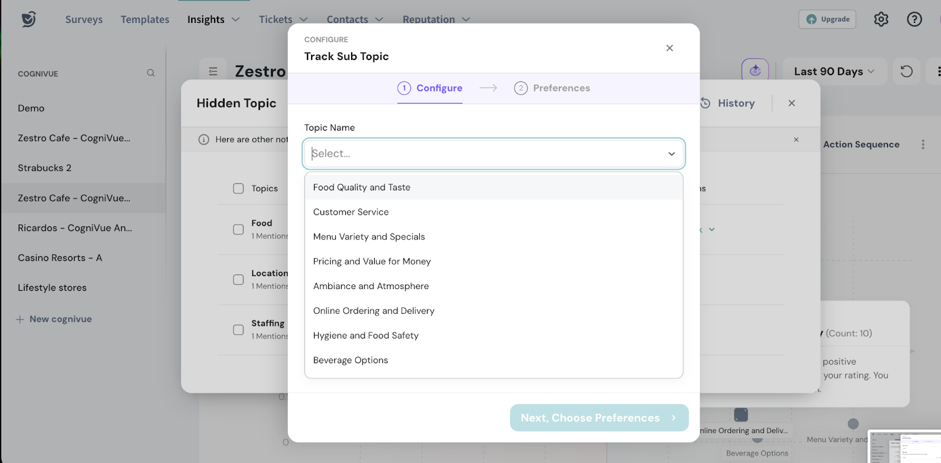Toggle the sidebar collapse icon beside Zestro

(x=213, y=72)
